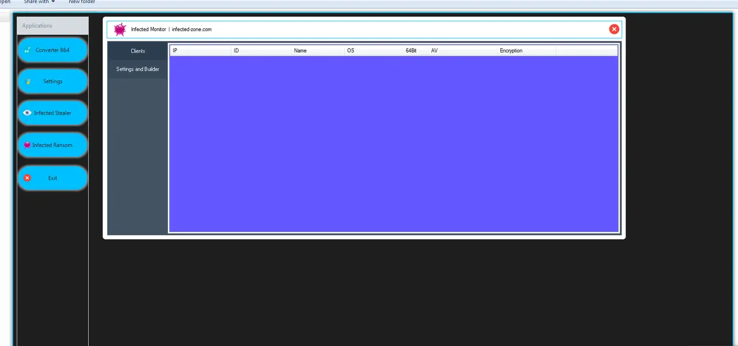
Task: Switch to the Clients tab
Action: (x=137, y=51)
